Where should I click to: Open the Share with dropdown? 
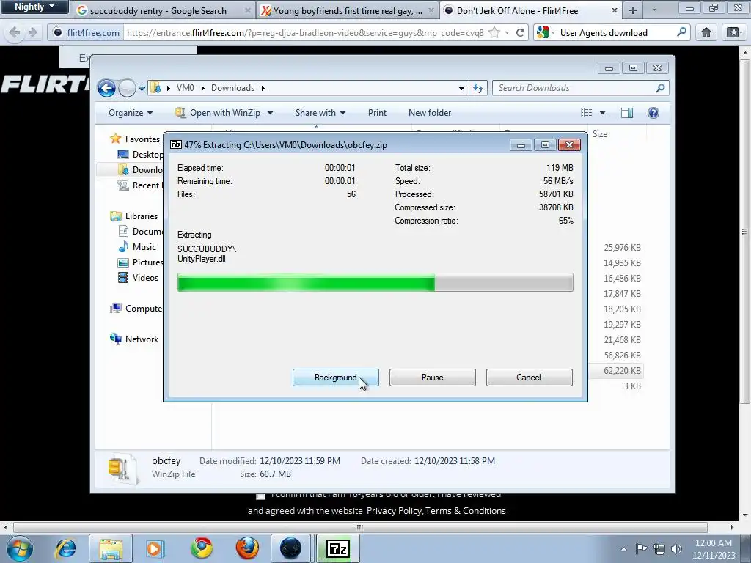320,113
